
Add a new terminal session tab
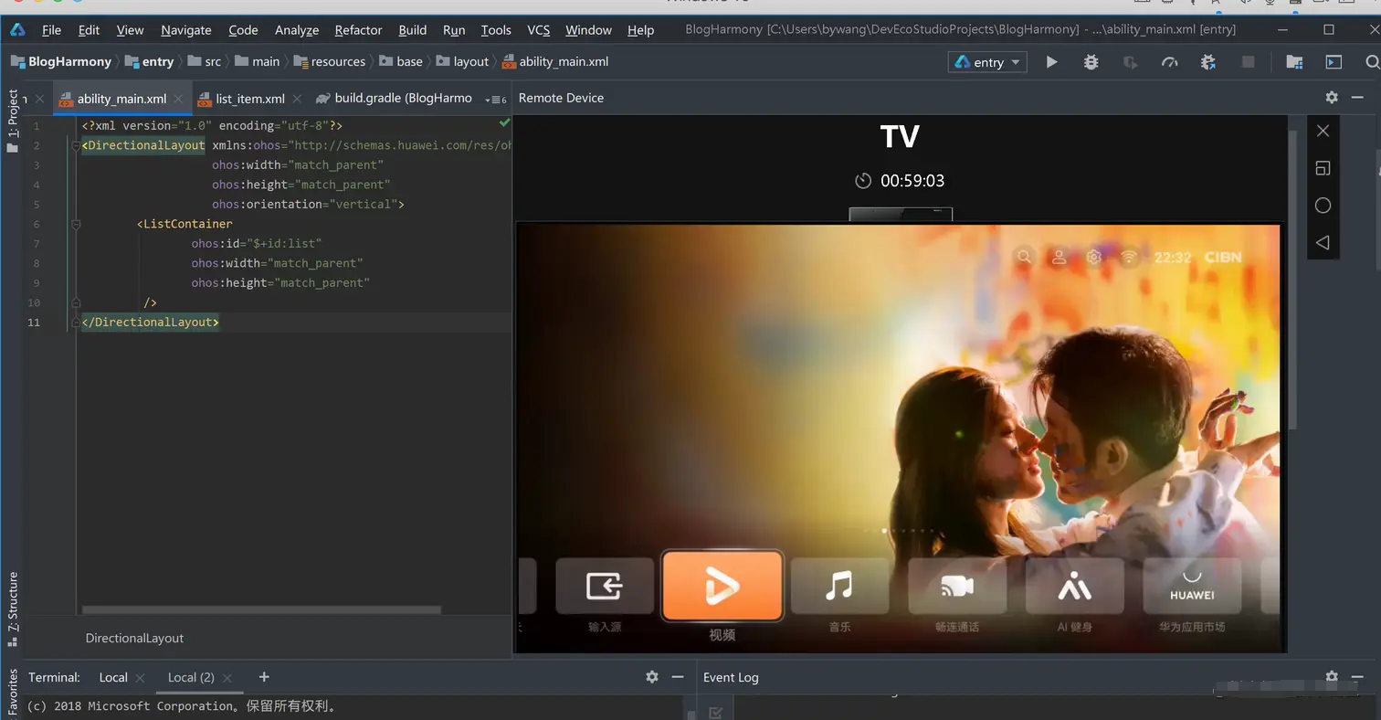[264, 677]
